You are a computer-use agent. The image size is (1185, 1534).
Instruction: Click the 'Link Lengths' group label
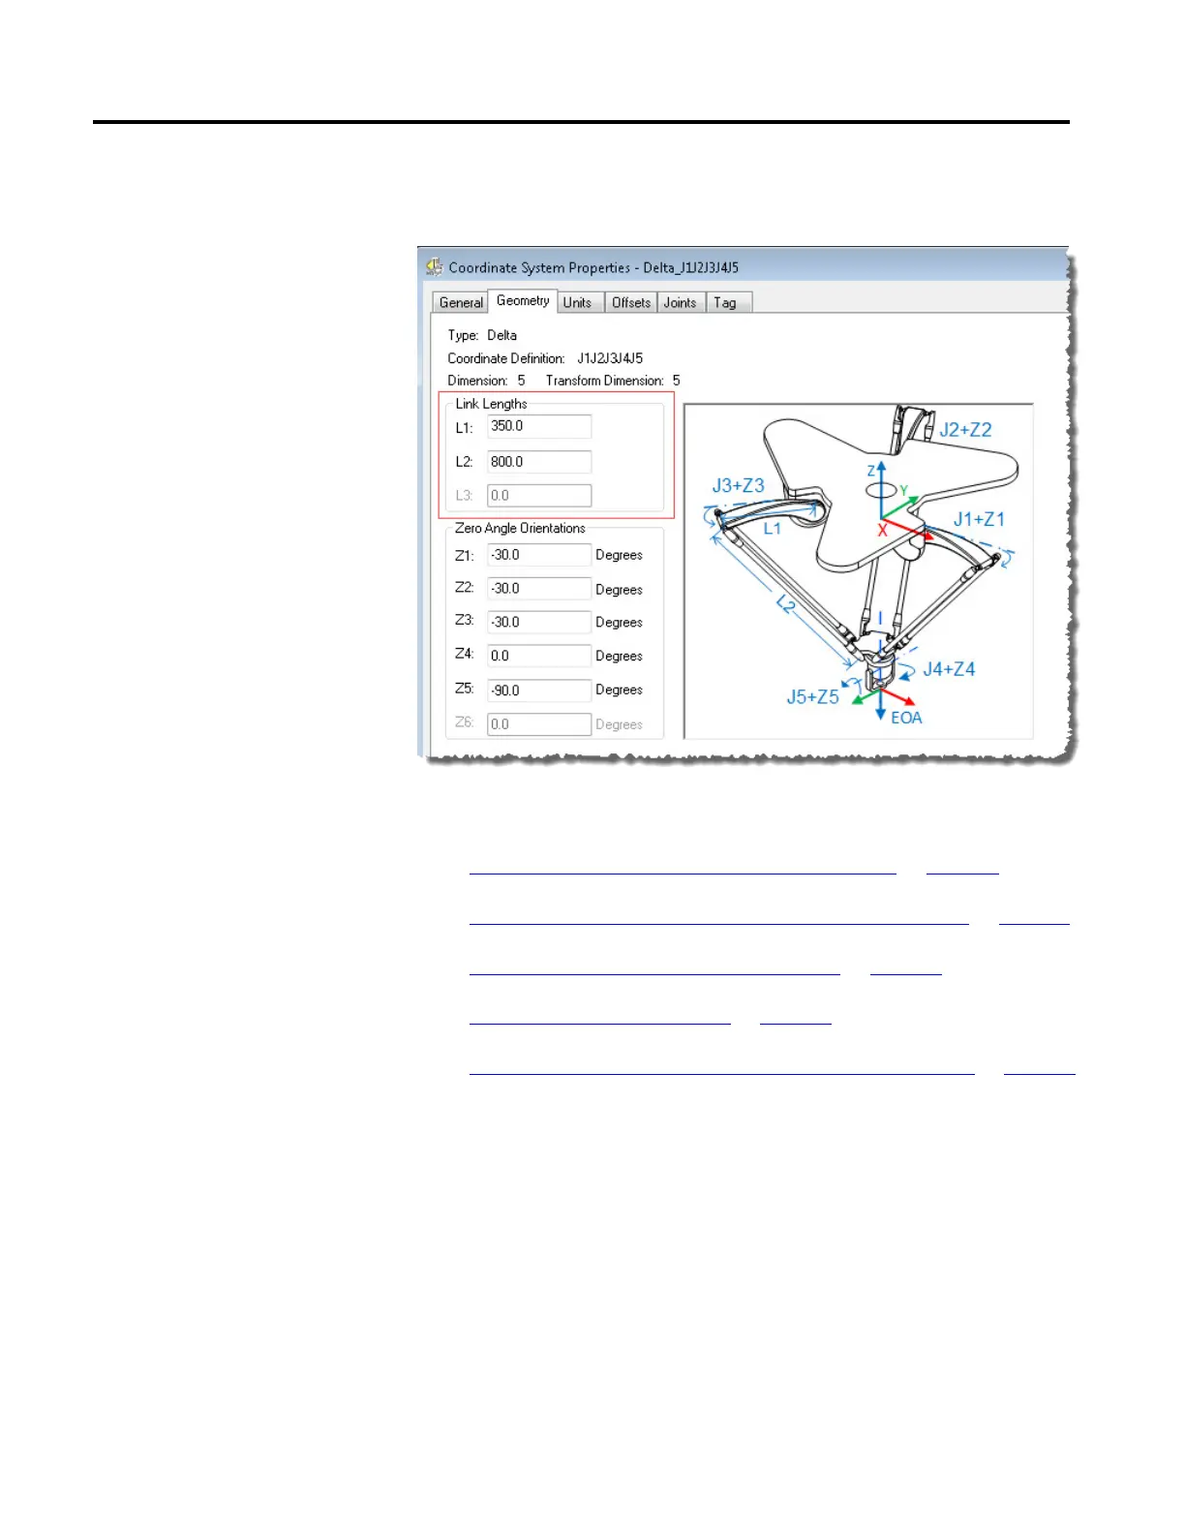[x=492, y=404]
